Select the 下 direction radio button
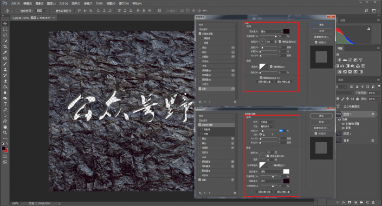 (x=269, y=134)
